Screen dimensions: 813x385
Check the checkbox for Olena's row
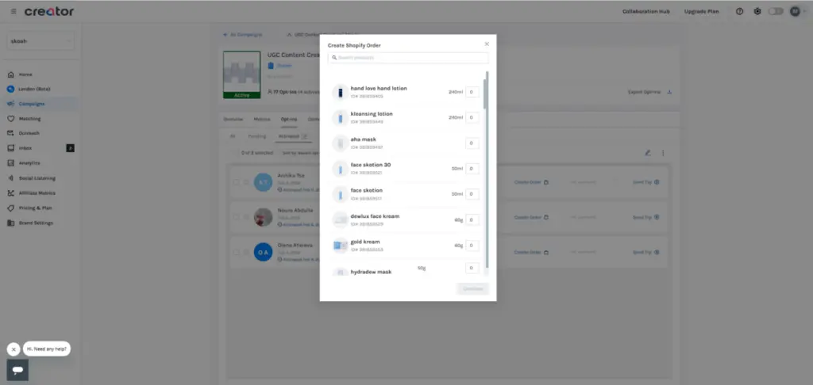[236, 252]
